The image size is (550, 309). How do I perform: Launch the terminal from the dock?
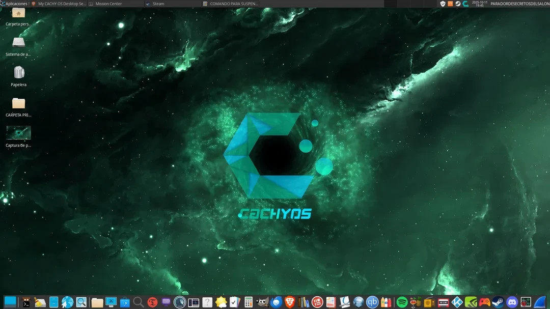click(26, 302)
